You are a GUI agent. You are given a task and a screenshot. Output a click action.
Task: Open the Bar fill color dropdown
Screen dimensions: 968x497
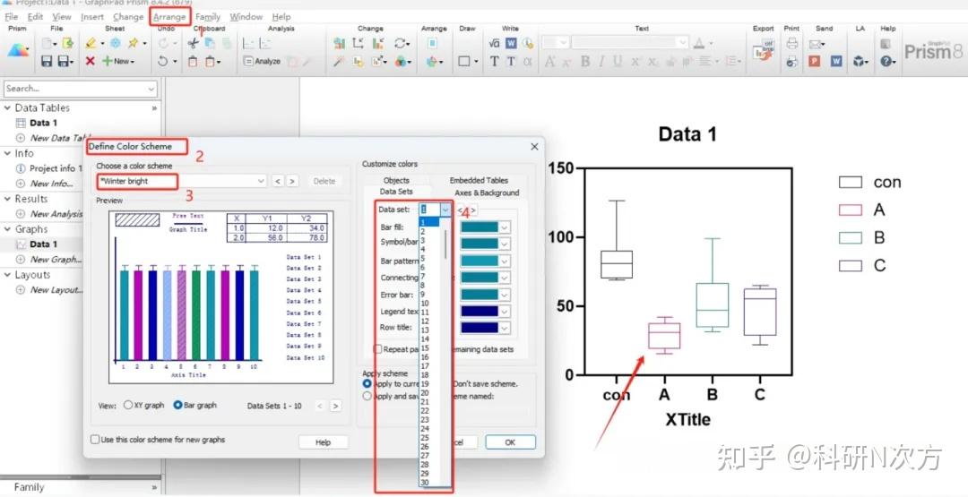(x=505, y=227)
